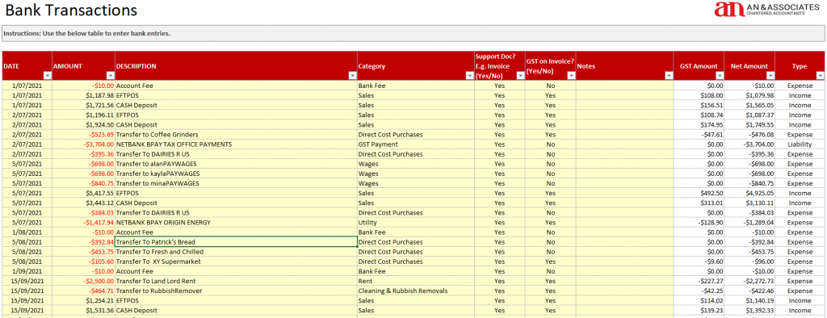Select the NETBANK BPAY TAX OFFICE PAYMENTS cell
Viewport: 827px width, 318px height.
click(236, 144)
